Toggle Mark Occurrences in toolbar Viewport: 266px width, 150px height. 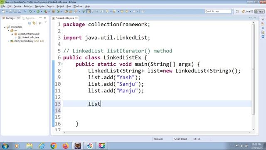89,11
